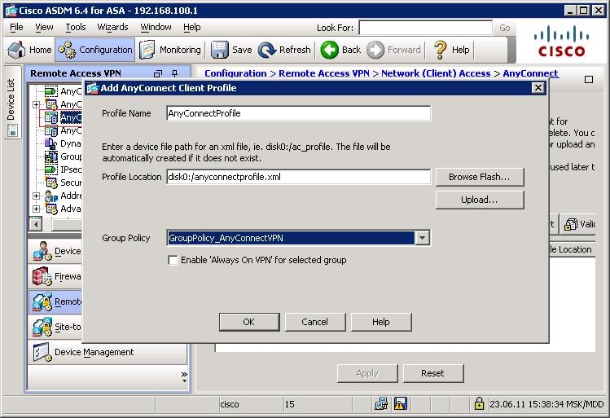Select the Group tree item
The height and width of the screenshot is (418, 610).
63,156
